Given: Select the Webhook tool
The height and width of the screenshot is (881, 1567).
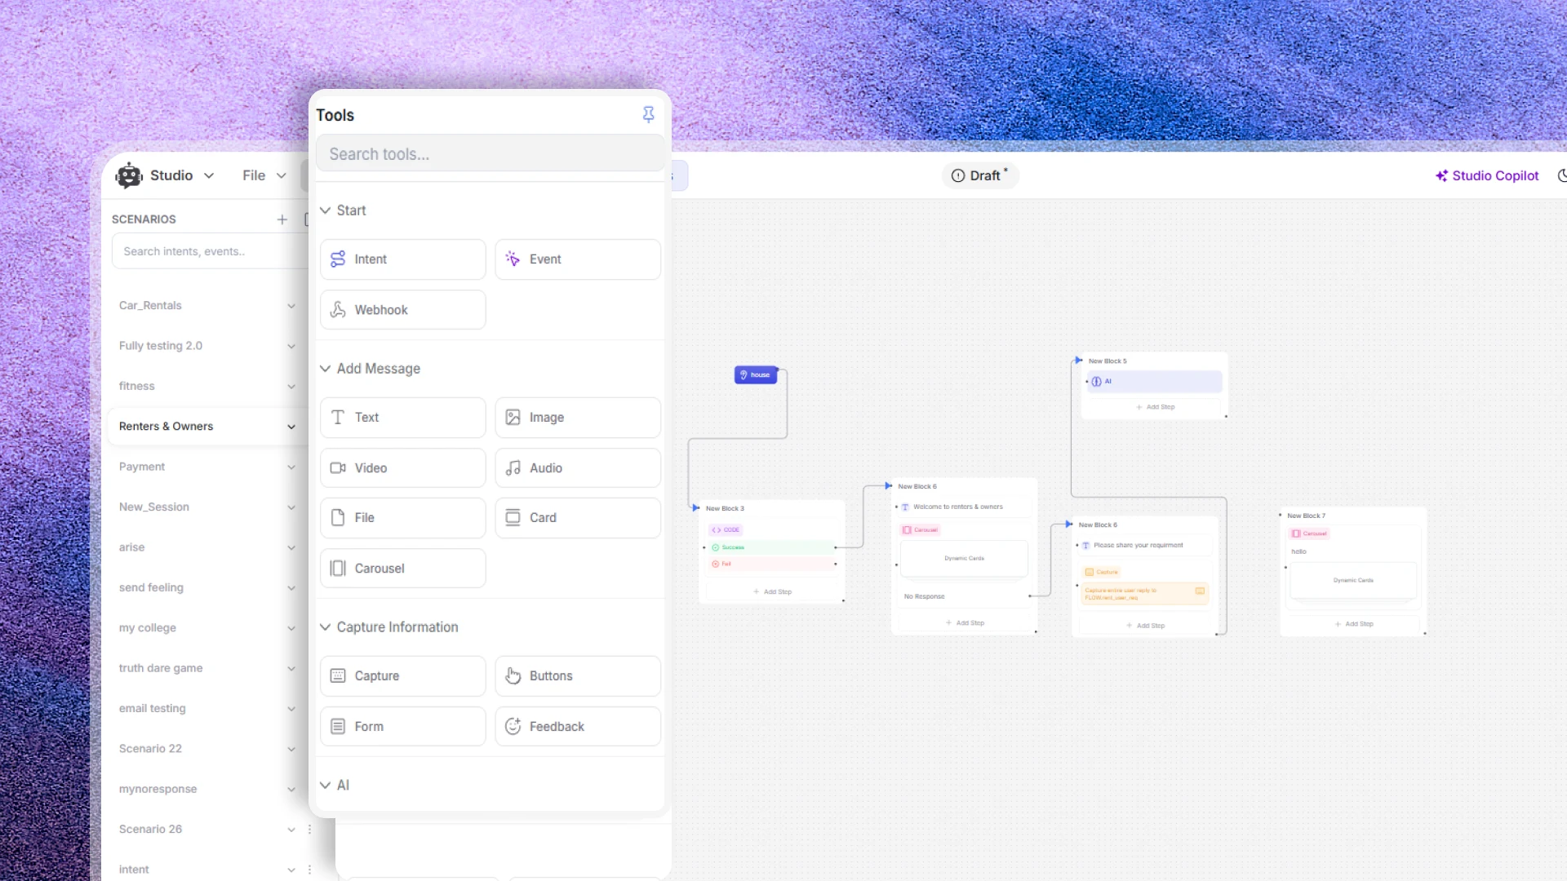Looking at the screenshot, I should (x=402, y=310).
